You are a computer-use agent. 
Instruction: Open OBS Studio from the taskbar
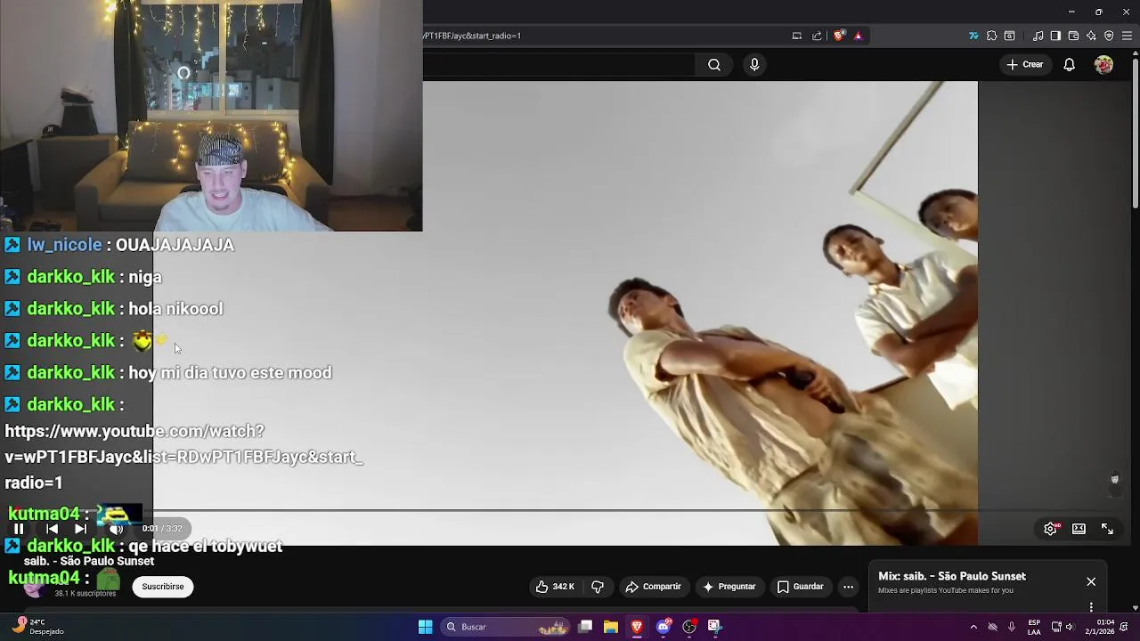(688, 627)
